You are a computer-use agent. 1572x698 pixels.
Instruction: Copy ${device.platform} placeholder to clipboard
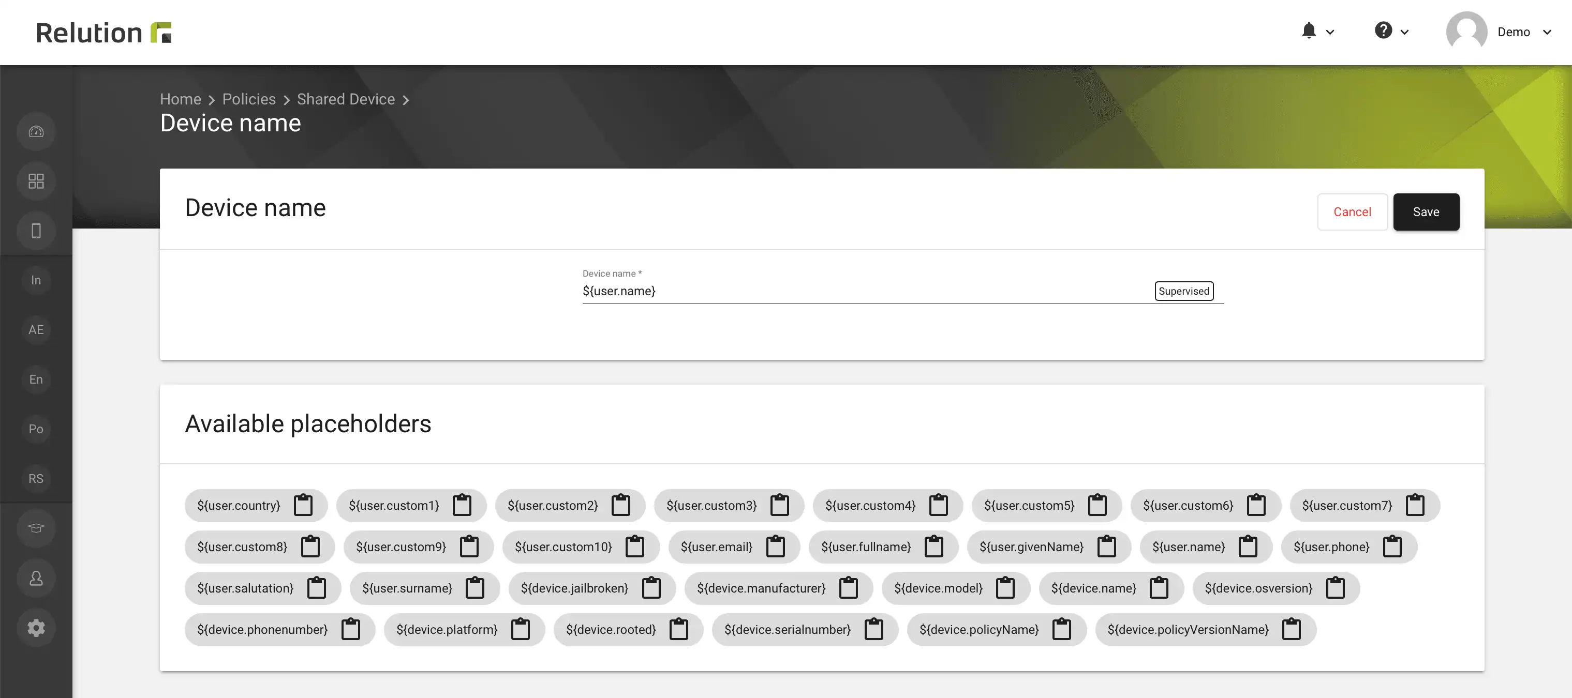[520, 630]
